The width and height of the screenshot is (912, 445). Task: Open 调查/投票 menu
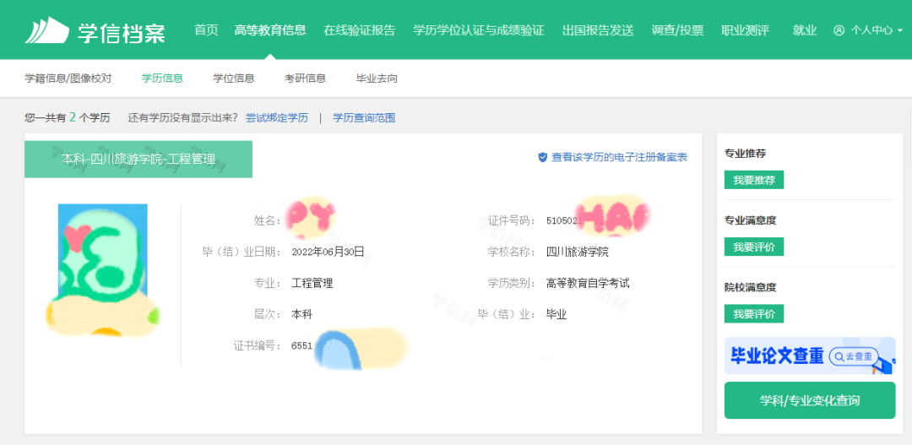(677, 30)
